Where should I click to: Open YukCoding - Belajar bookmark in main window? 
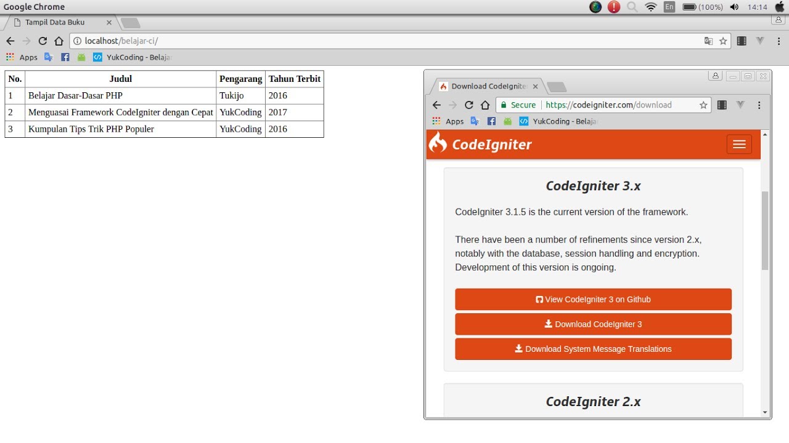click(133, 57)
